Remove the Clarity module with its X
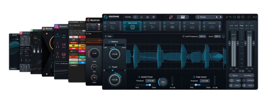267x104 pixels. click(180, 23)
